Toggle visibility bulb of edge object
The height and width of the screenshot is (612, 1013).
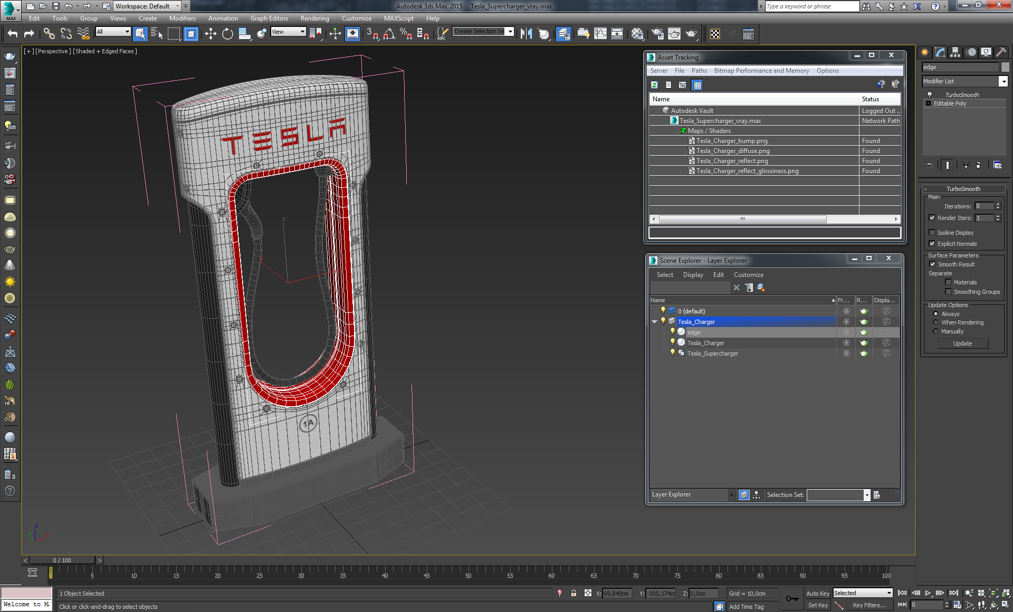coord(673,332)
